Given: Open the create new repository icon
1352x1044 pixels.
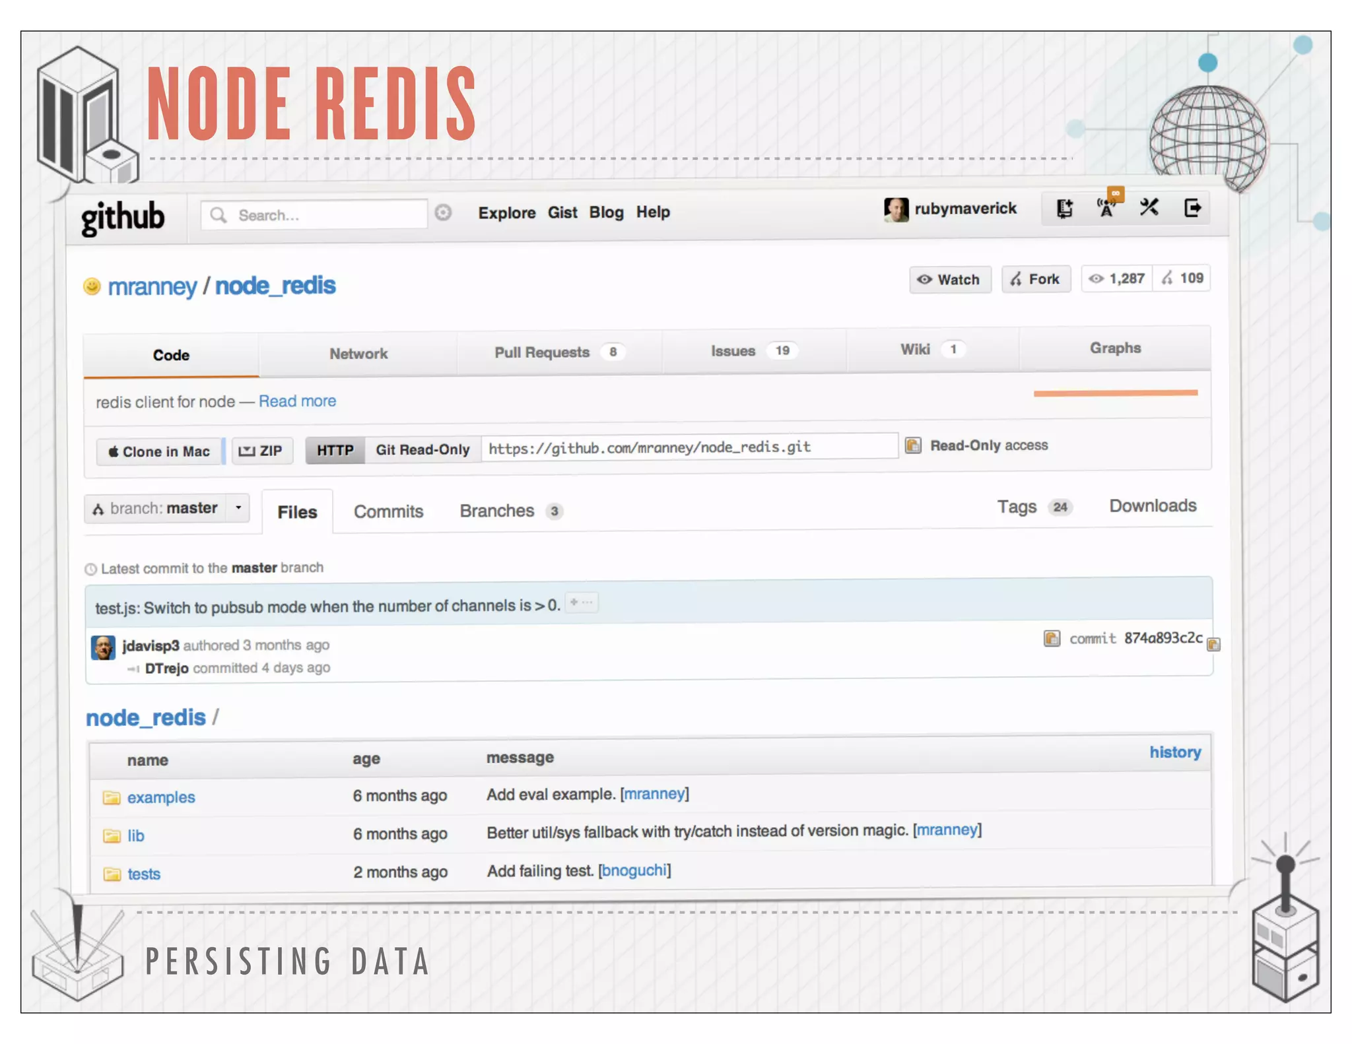Looking at the screenshot, I should click(1064, 209).
